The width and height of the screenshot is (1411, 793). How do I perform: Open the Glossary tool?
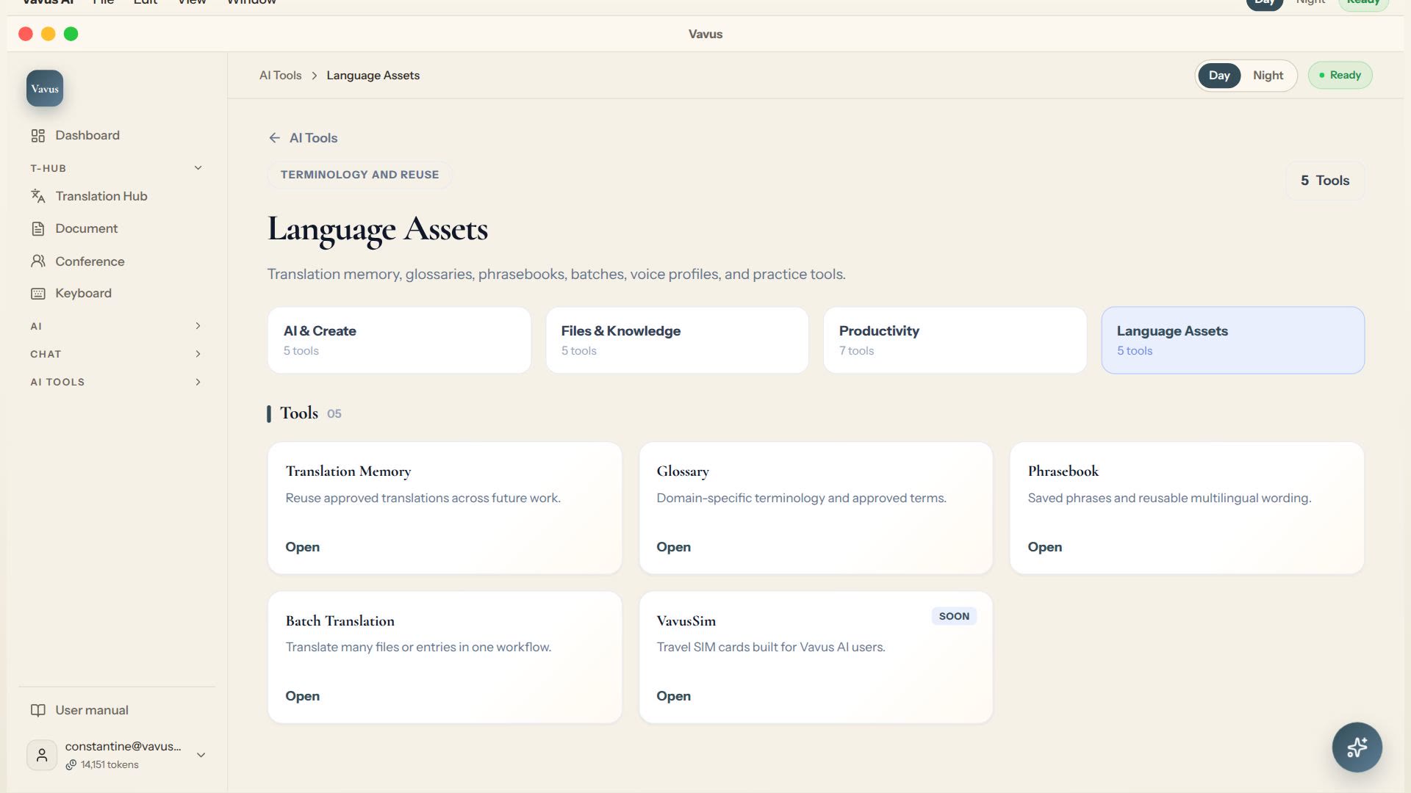673,547
